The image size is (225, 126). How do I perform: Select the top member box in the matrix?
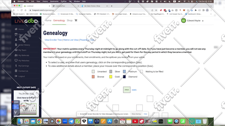(127, 90)
